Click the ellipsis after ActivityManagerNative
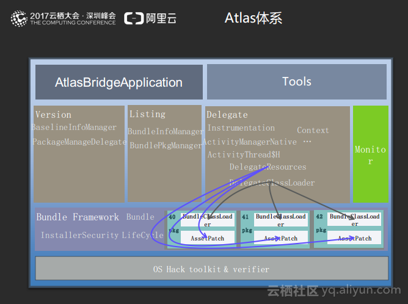The width and height of the screenshot is (408, 304). coord(307,142)
